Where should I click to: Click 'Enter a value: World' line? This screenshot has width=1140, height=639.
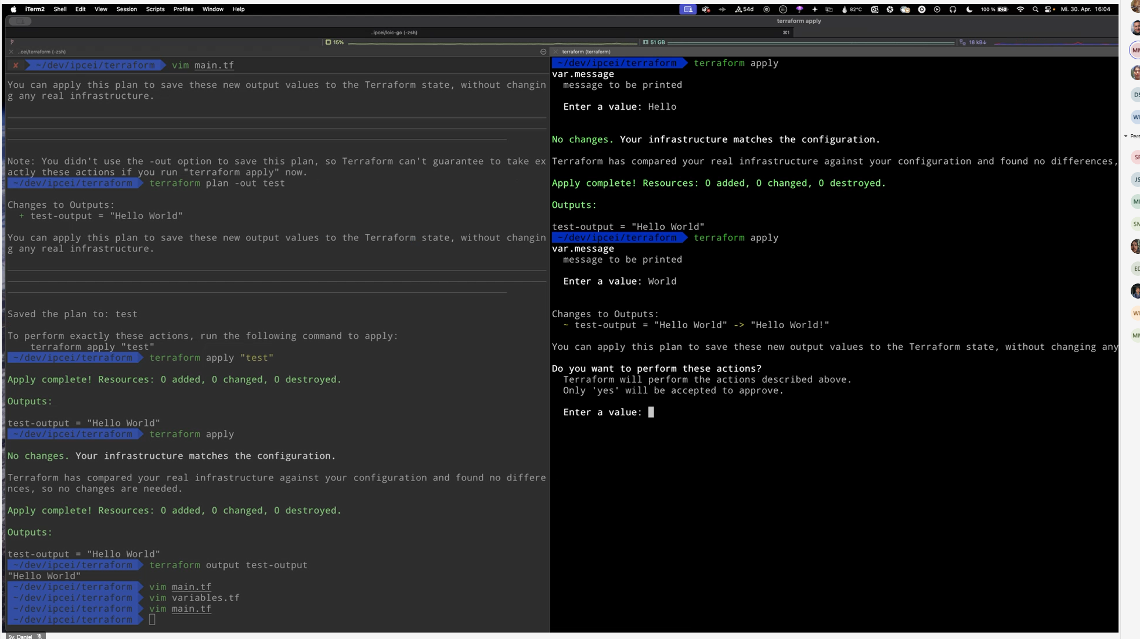(620, 281)
